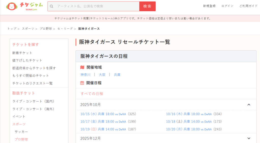This screenshot has height=143, width=260.
Task: Open the ログイン page
Action: [x=227, y=6]
